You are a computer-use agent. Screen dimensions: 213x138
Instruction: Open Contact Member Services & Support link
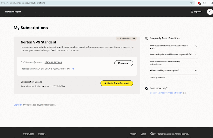[x=166, y=93]
